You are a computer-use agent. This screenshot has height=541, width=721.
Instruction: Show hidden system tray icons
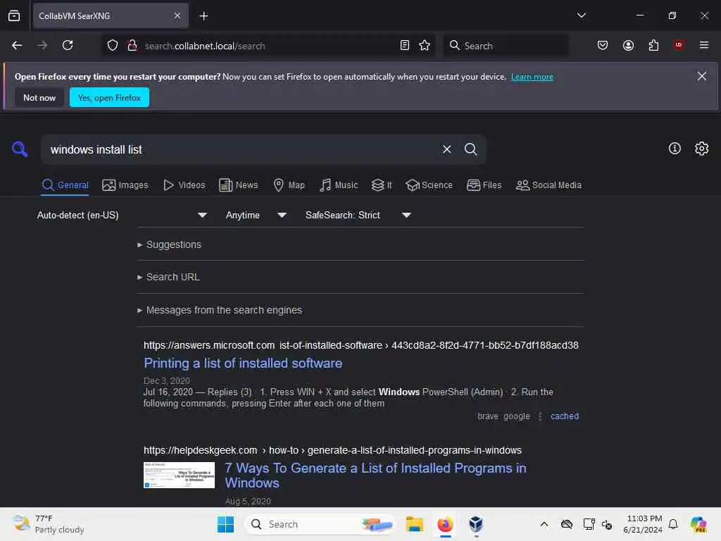coord(544,524)
